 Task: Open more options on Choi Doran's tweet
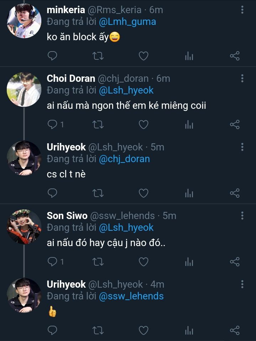(242, 78)
